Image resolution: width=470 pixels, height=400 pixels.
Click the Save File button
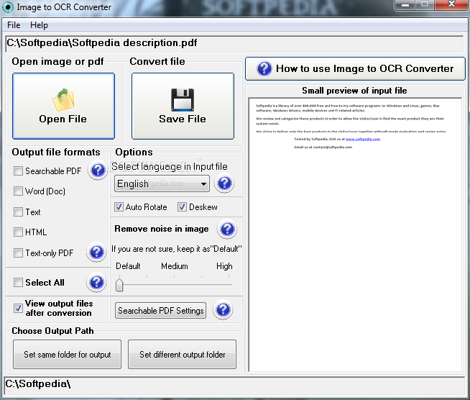point(183,106)
